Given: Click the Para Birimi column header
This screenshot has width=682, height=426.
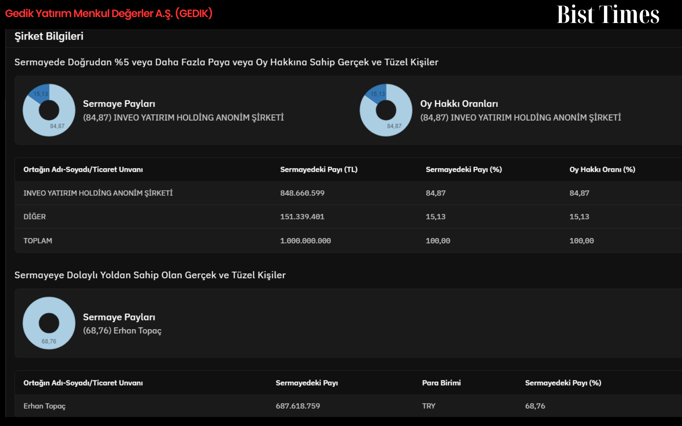Looking at the screenshot, I should [442, 383].
